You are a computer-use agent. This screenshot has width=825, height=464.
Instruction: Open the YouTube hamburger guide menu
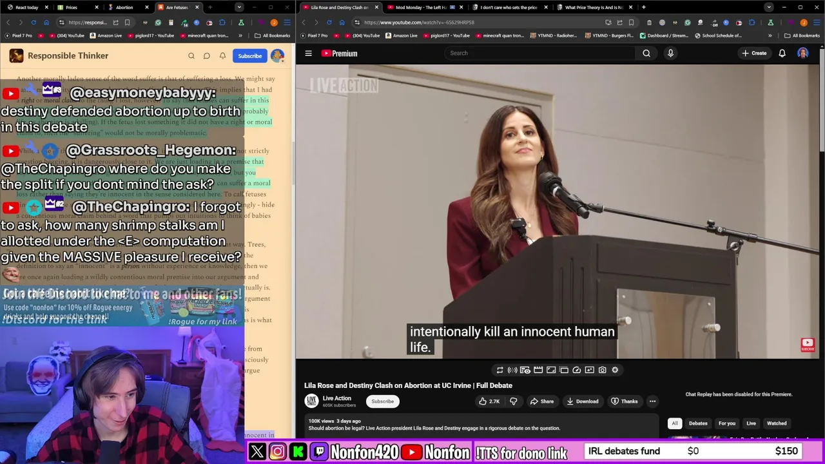pos(308,53)
